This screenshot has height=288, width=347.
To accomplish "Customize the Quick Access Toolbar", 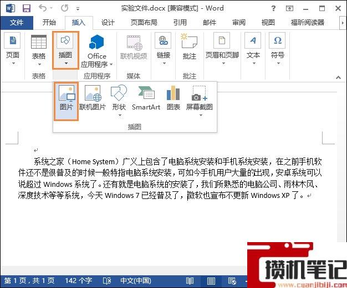I will (78, 9).
